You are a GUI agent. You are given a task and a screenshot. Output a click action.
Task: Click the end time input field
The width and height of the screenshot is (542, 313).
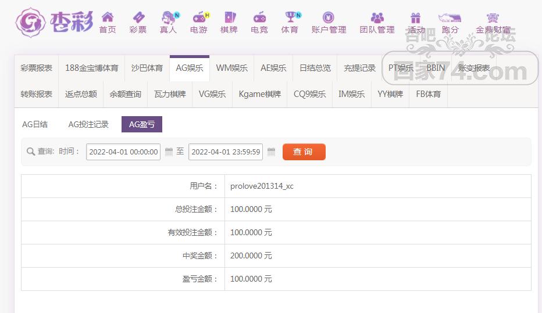tap(226, 152)
